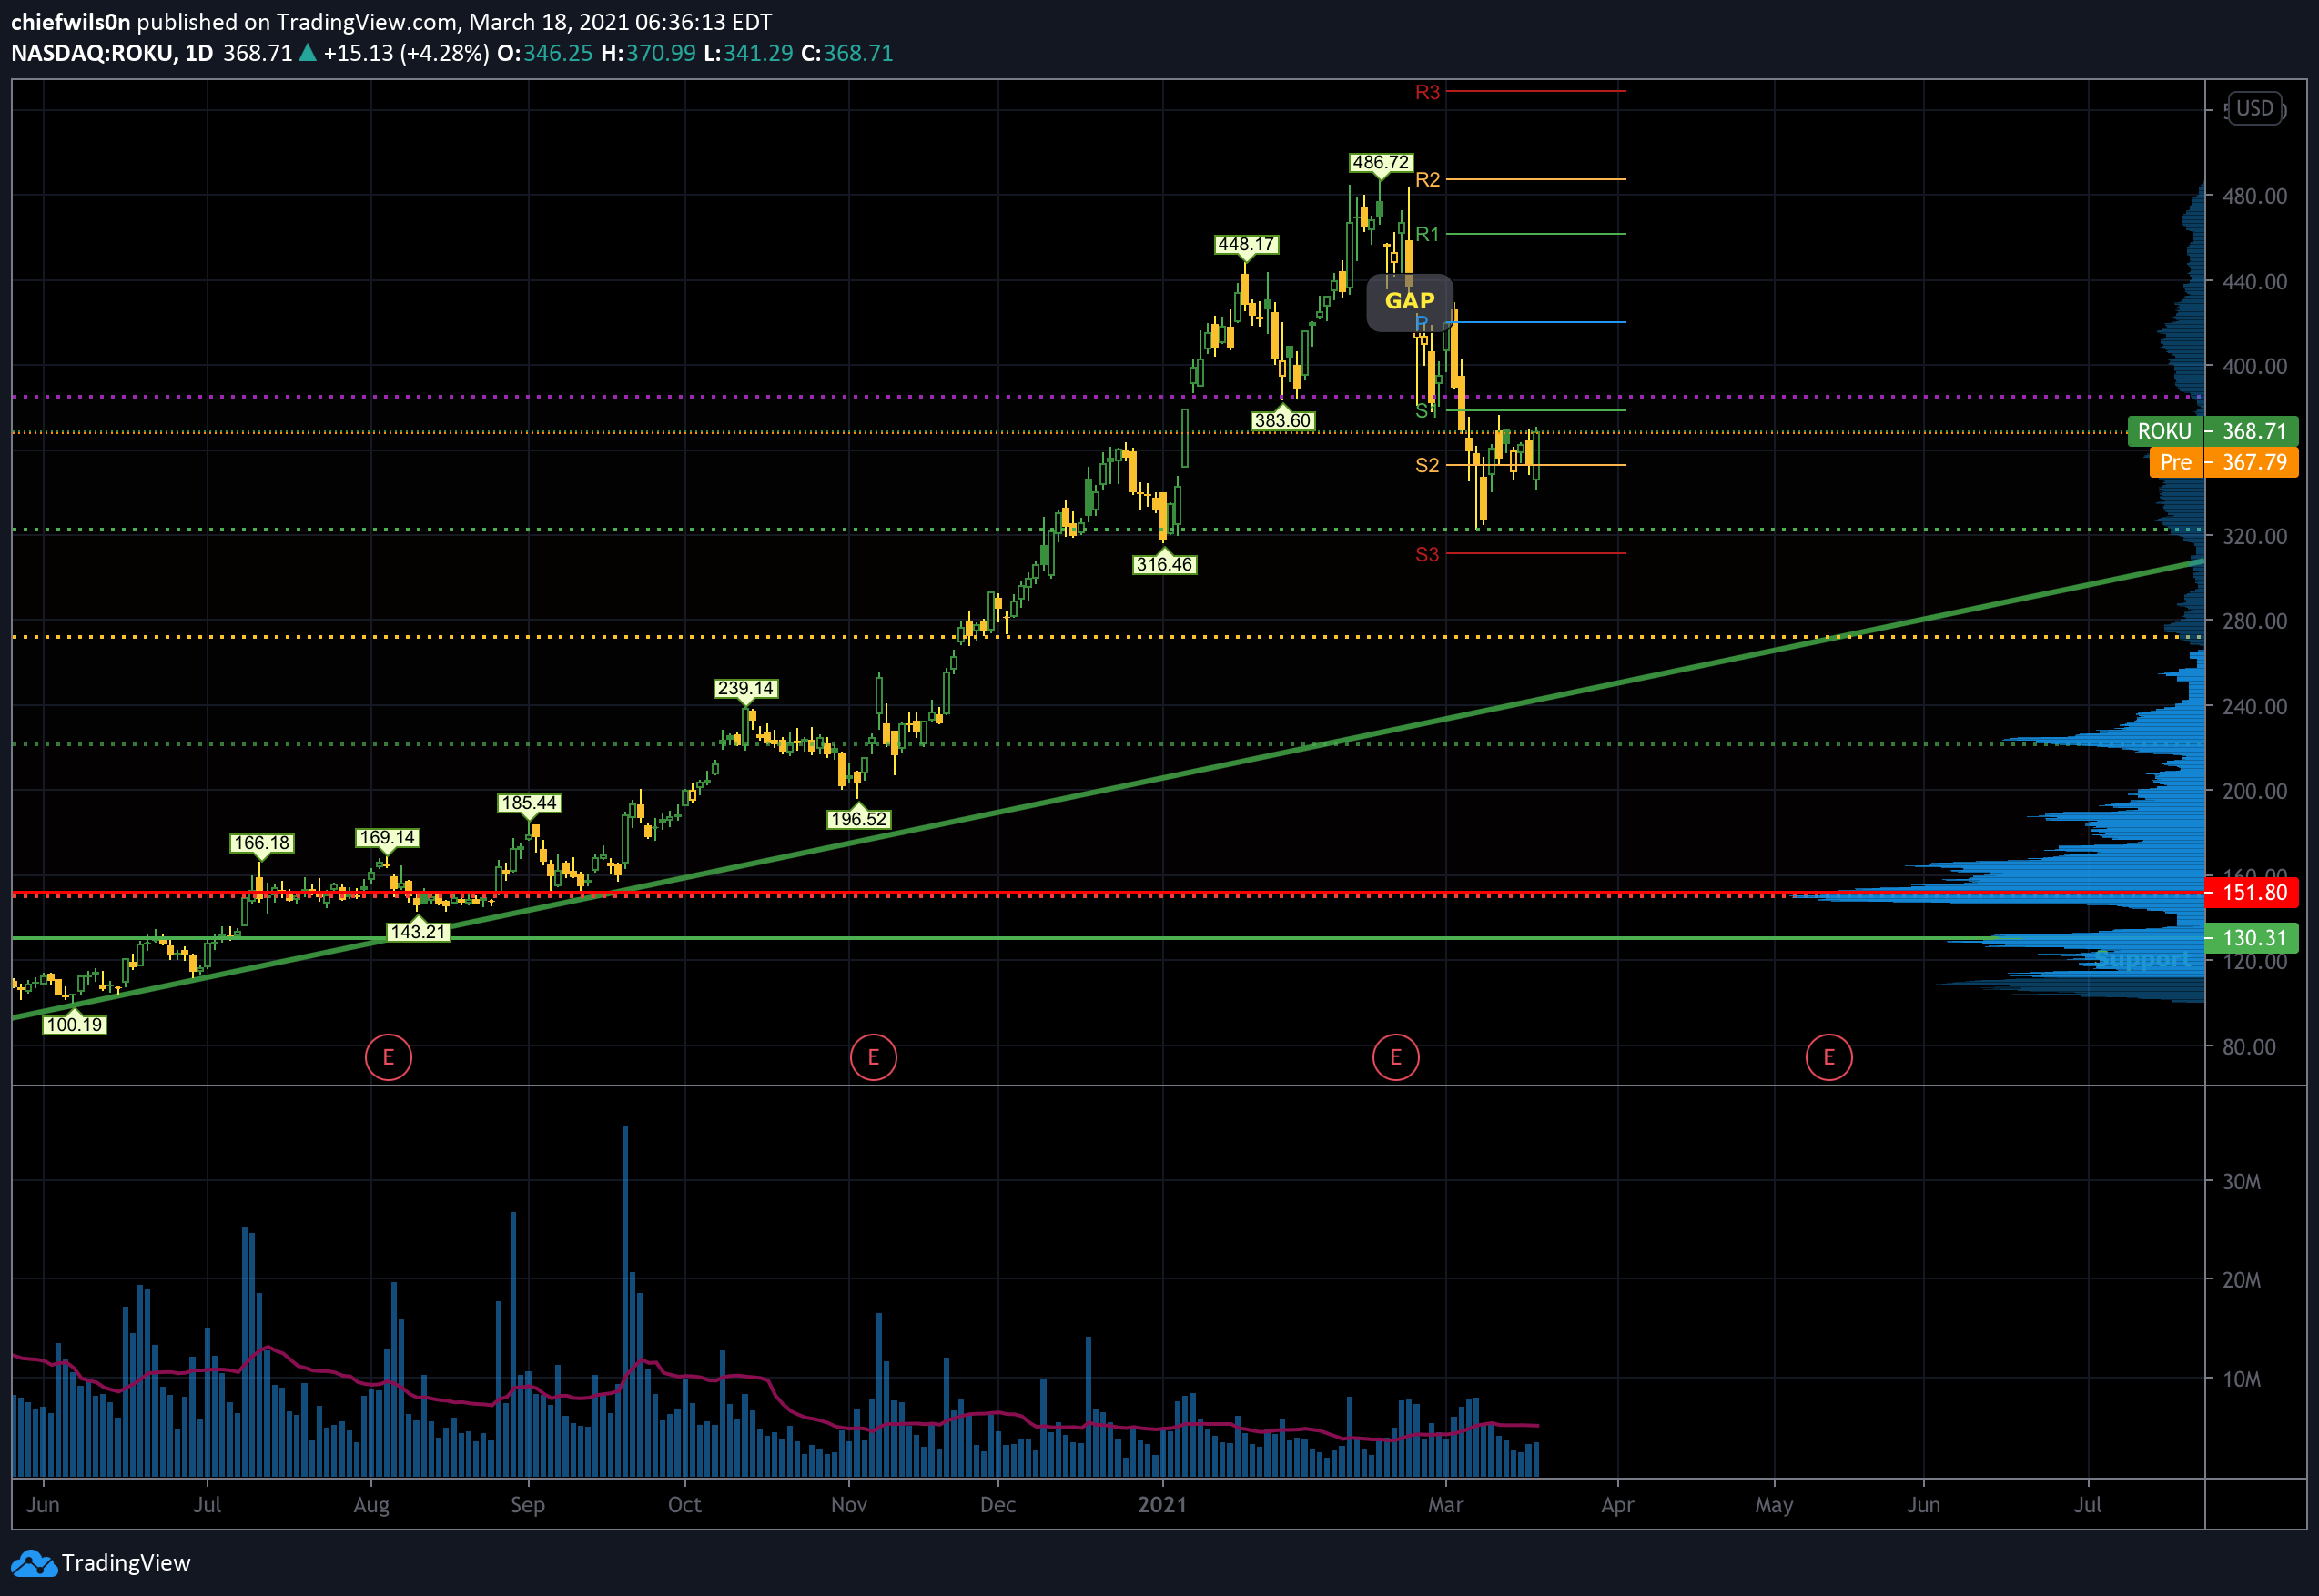Click the Nov label on time axis

tap(849, 1505)
